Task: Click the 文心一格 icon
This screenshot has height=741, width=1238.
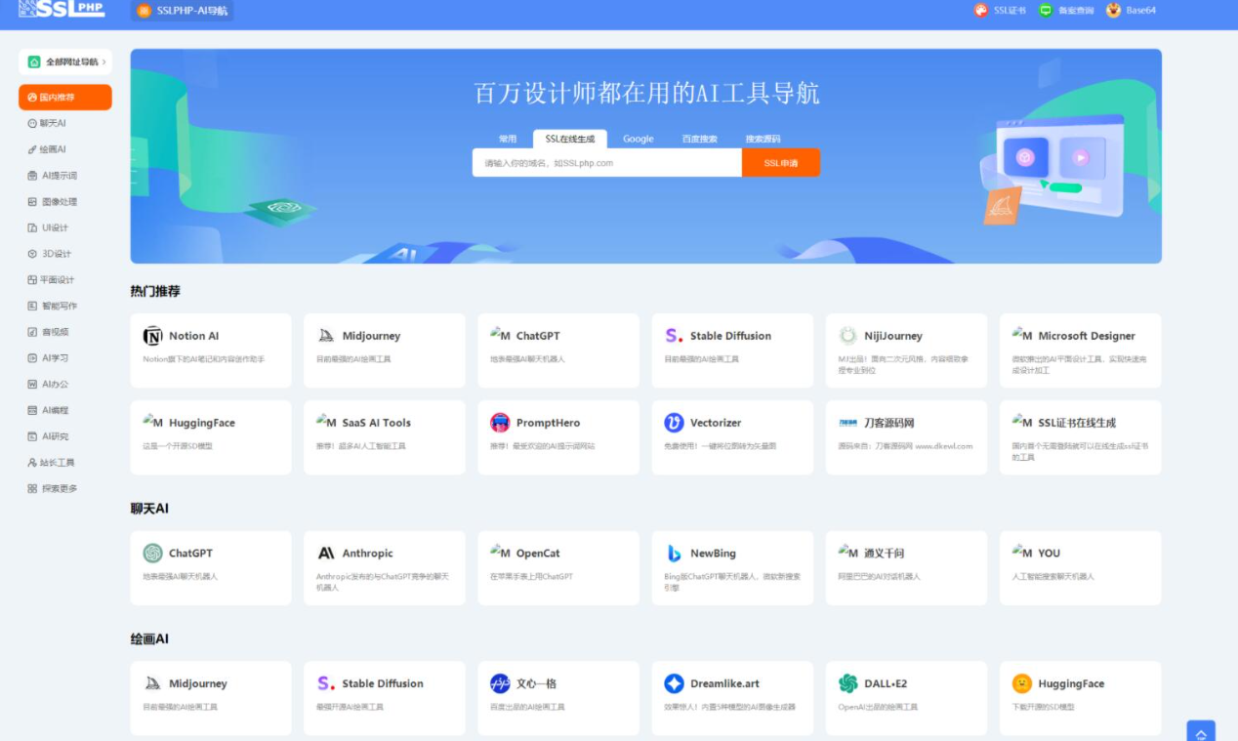Action: tap(498, 683)
